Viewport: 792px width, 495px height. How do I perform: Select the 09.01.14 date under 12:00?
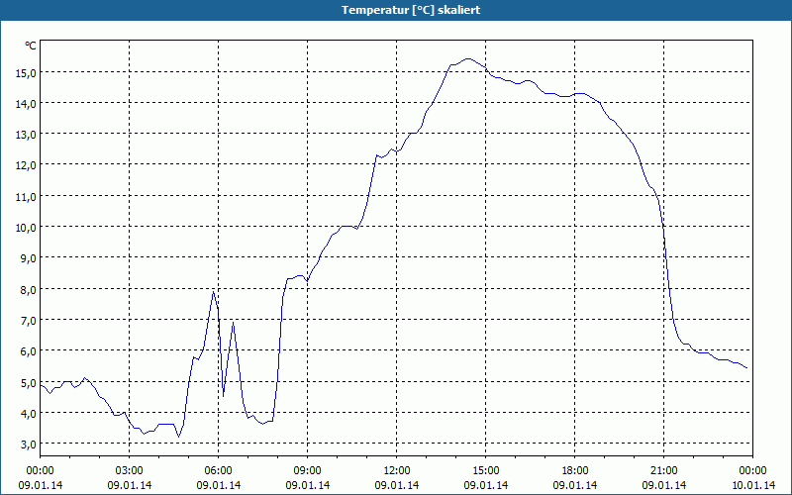[x=397, y=485]
